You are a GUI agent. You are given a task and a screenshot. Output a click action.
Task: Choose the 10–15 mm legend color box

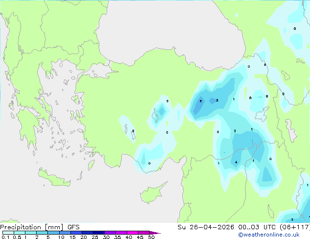point(65,233)
